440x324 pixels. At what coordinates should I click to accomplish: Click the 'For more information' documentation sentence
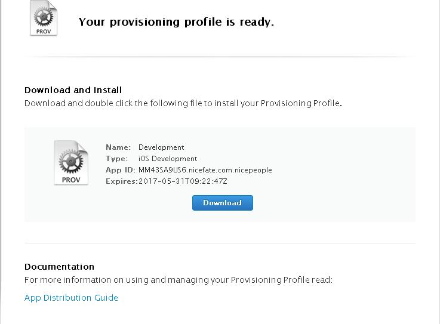[178, 280]
